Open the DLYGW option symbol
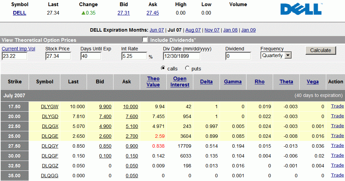Image resolution: width=345 pixels, height=181 pixels. click(49, 106)
